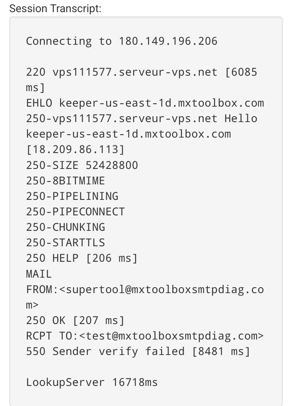Click the 250-CHUNKING line
The width and height of the screenshot is (300, 406).
[x=66, y=227]
